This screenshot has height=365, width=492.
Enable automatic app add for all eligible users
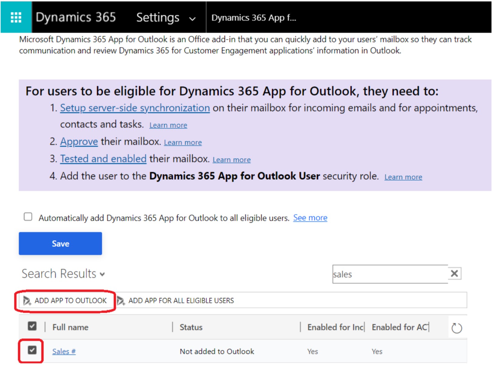28,217
